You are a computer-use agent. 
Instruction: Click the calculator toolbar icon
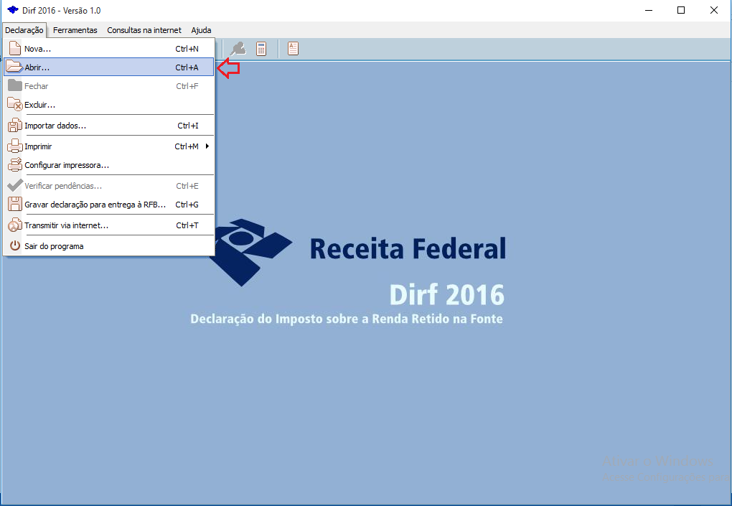point(261,49)
